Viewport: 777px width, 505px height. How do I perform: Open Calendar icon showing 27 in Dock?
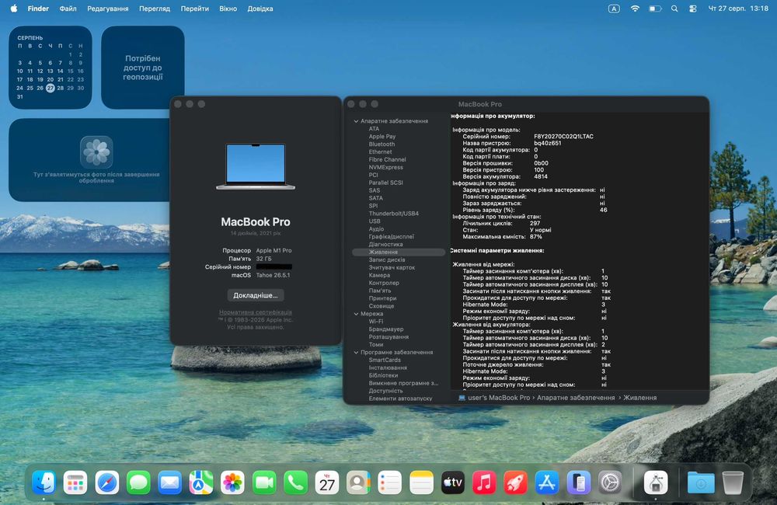(327, 482)
